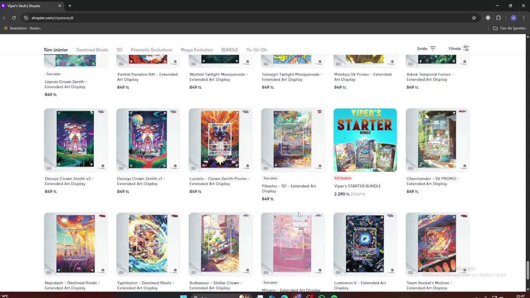This screenshot has height=298, width=530.
Task: Click the Pikachu - 151 title text
Action: (289, 188)
